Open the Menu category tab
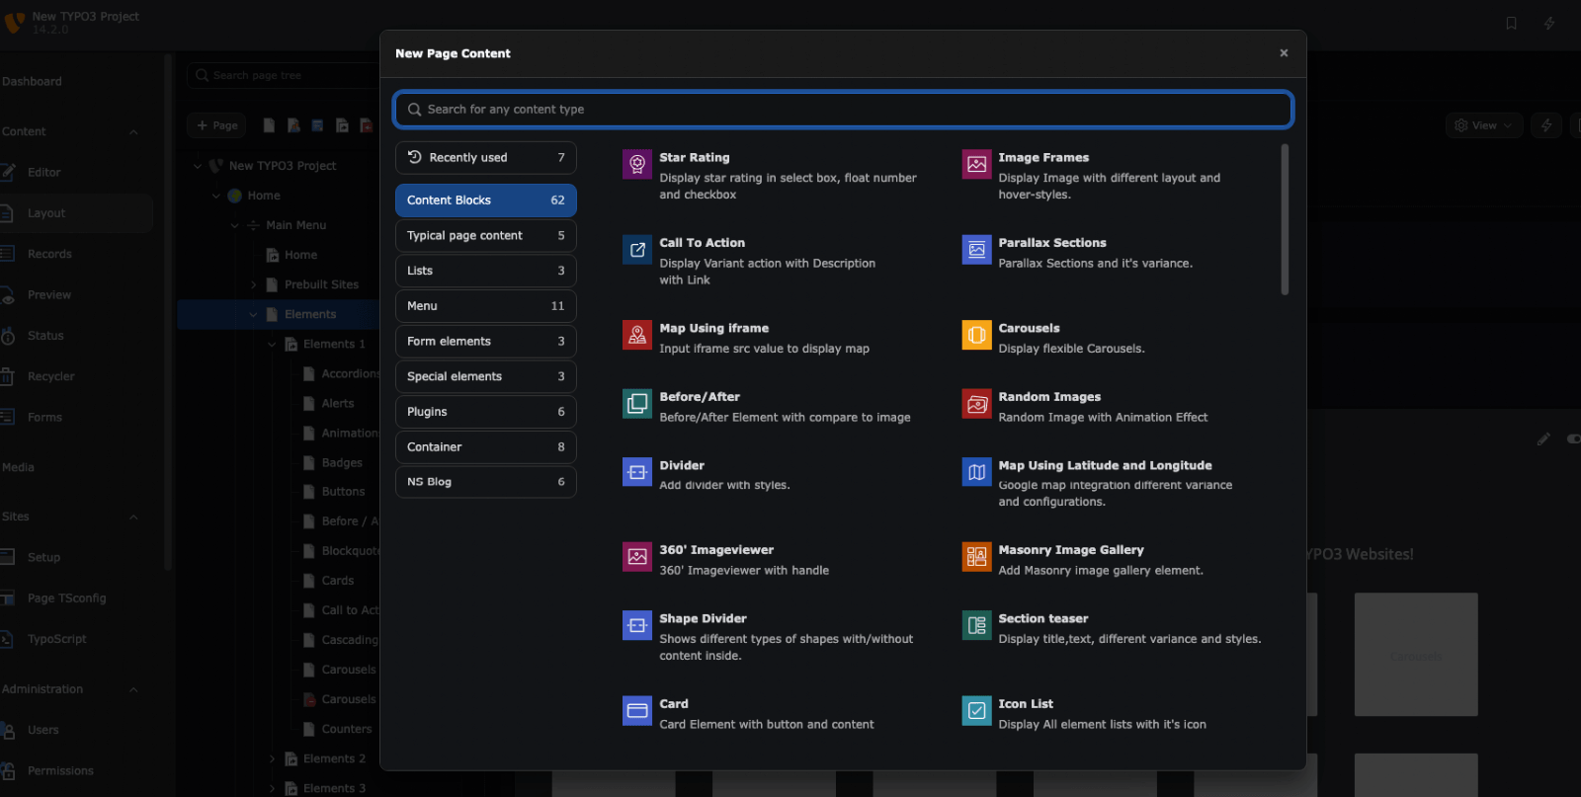This screenshot has width=1581, height=797. [485, 306]
